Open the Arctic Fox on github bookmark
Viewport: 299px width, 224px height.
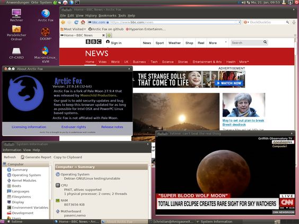(x=106, y=29)
